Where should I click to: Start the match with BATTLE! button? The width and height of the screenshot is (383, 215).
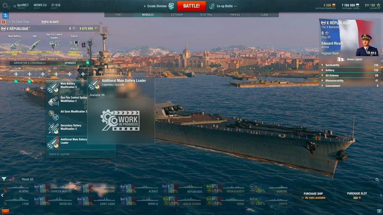(x=191, y=6)
